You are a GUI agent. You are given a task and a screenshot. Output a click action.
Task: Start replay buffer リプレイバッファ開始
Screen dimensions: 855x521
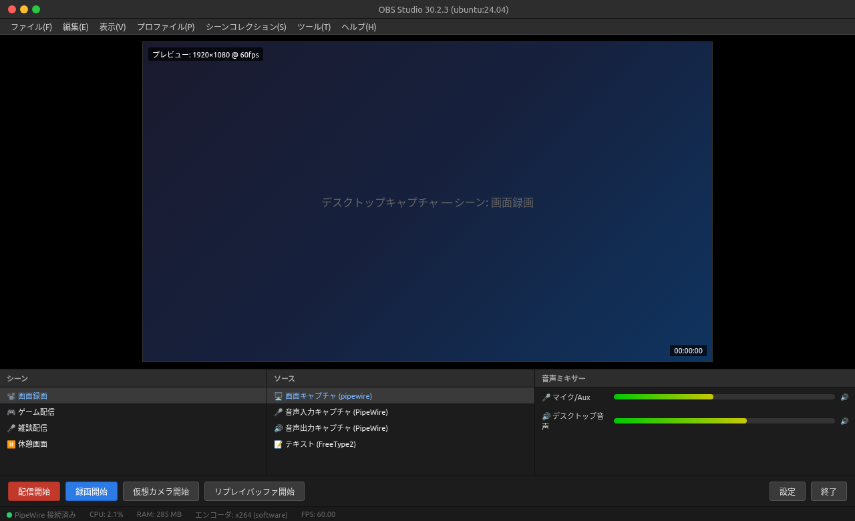point(254,492)
